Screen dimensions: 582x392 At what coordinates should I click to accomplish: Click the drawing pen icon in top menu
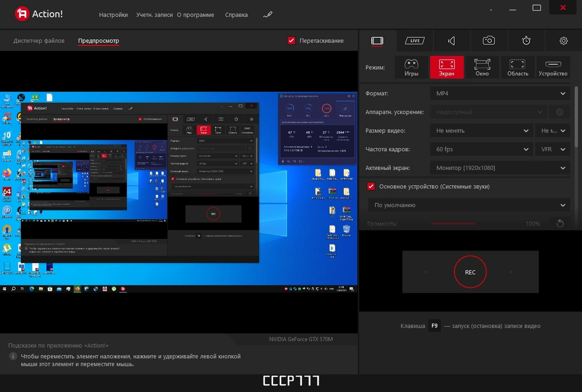[x=268, y=15]
